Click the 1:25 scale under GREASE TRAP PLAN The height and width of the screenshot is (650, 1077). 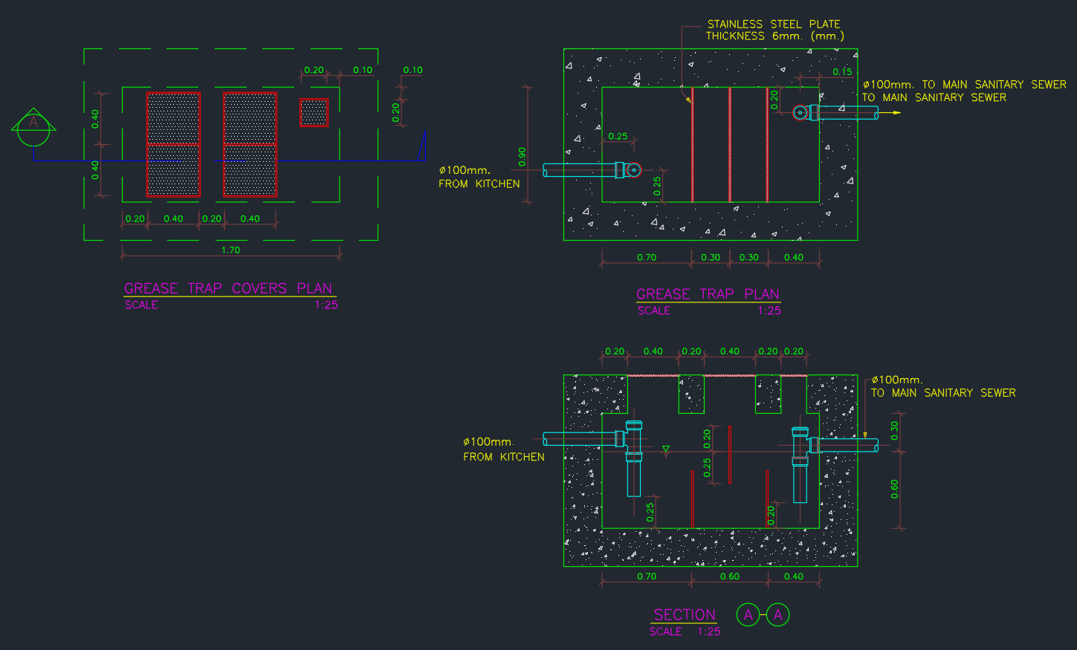click(769, 311)
